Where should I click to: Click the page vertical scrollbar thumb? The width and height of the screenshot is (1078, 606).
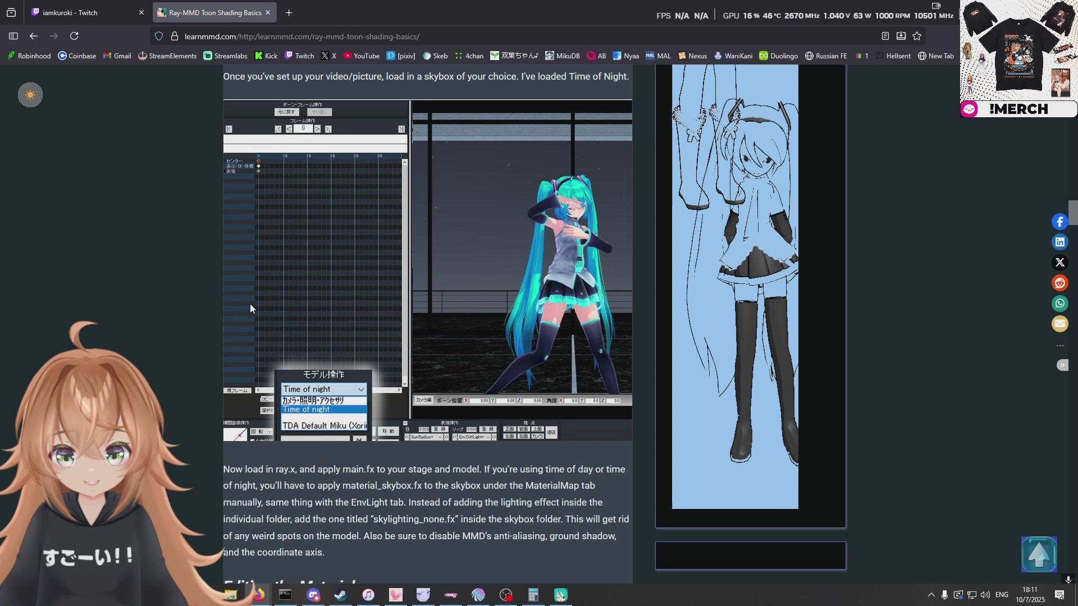(1072, 213)
